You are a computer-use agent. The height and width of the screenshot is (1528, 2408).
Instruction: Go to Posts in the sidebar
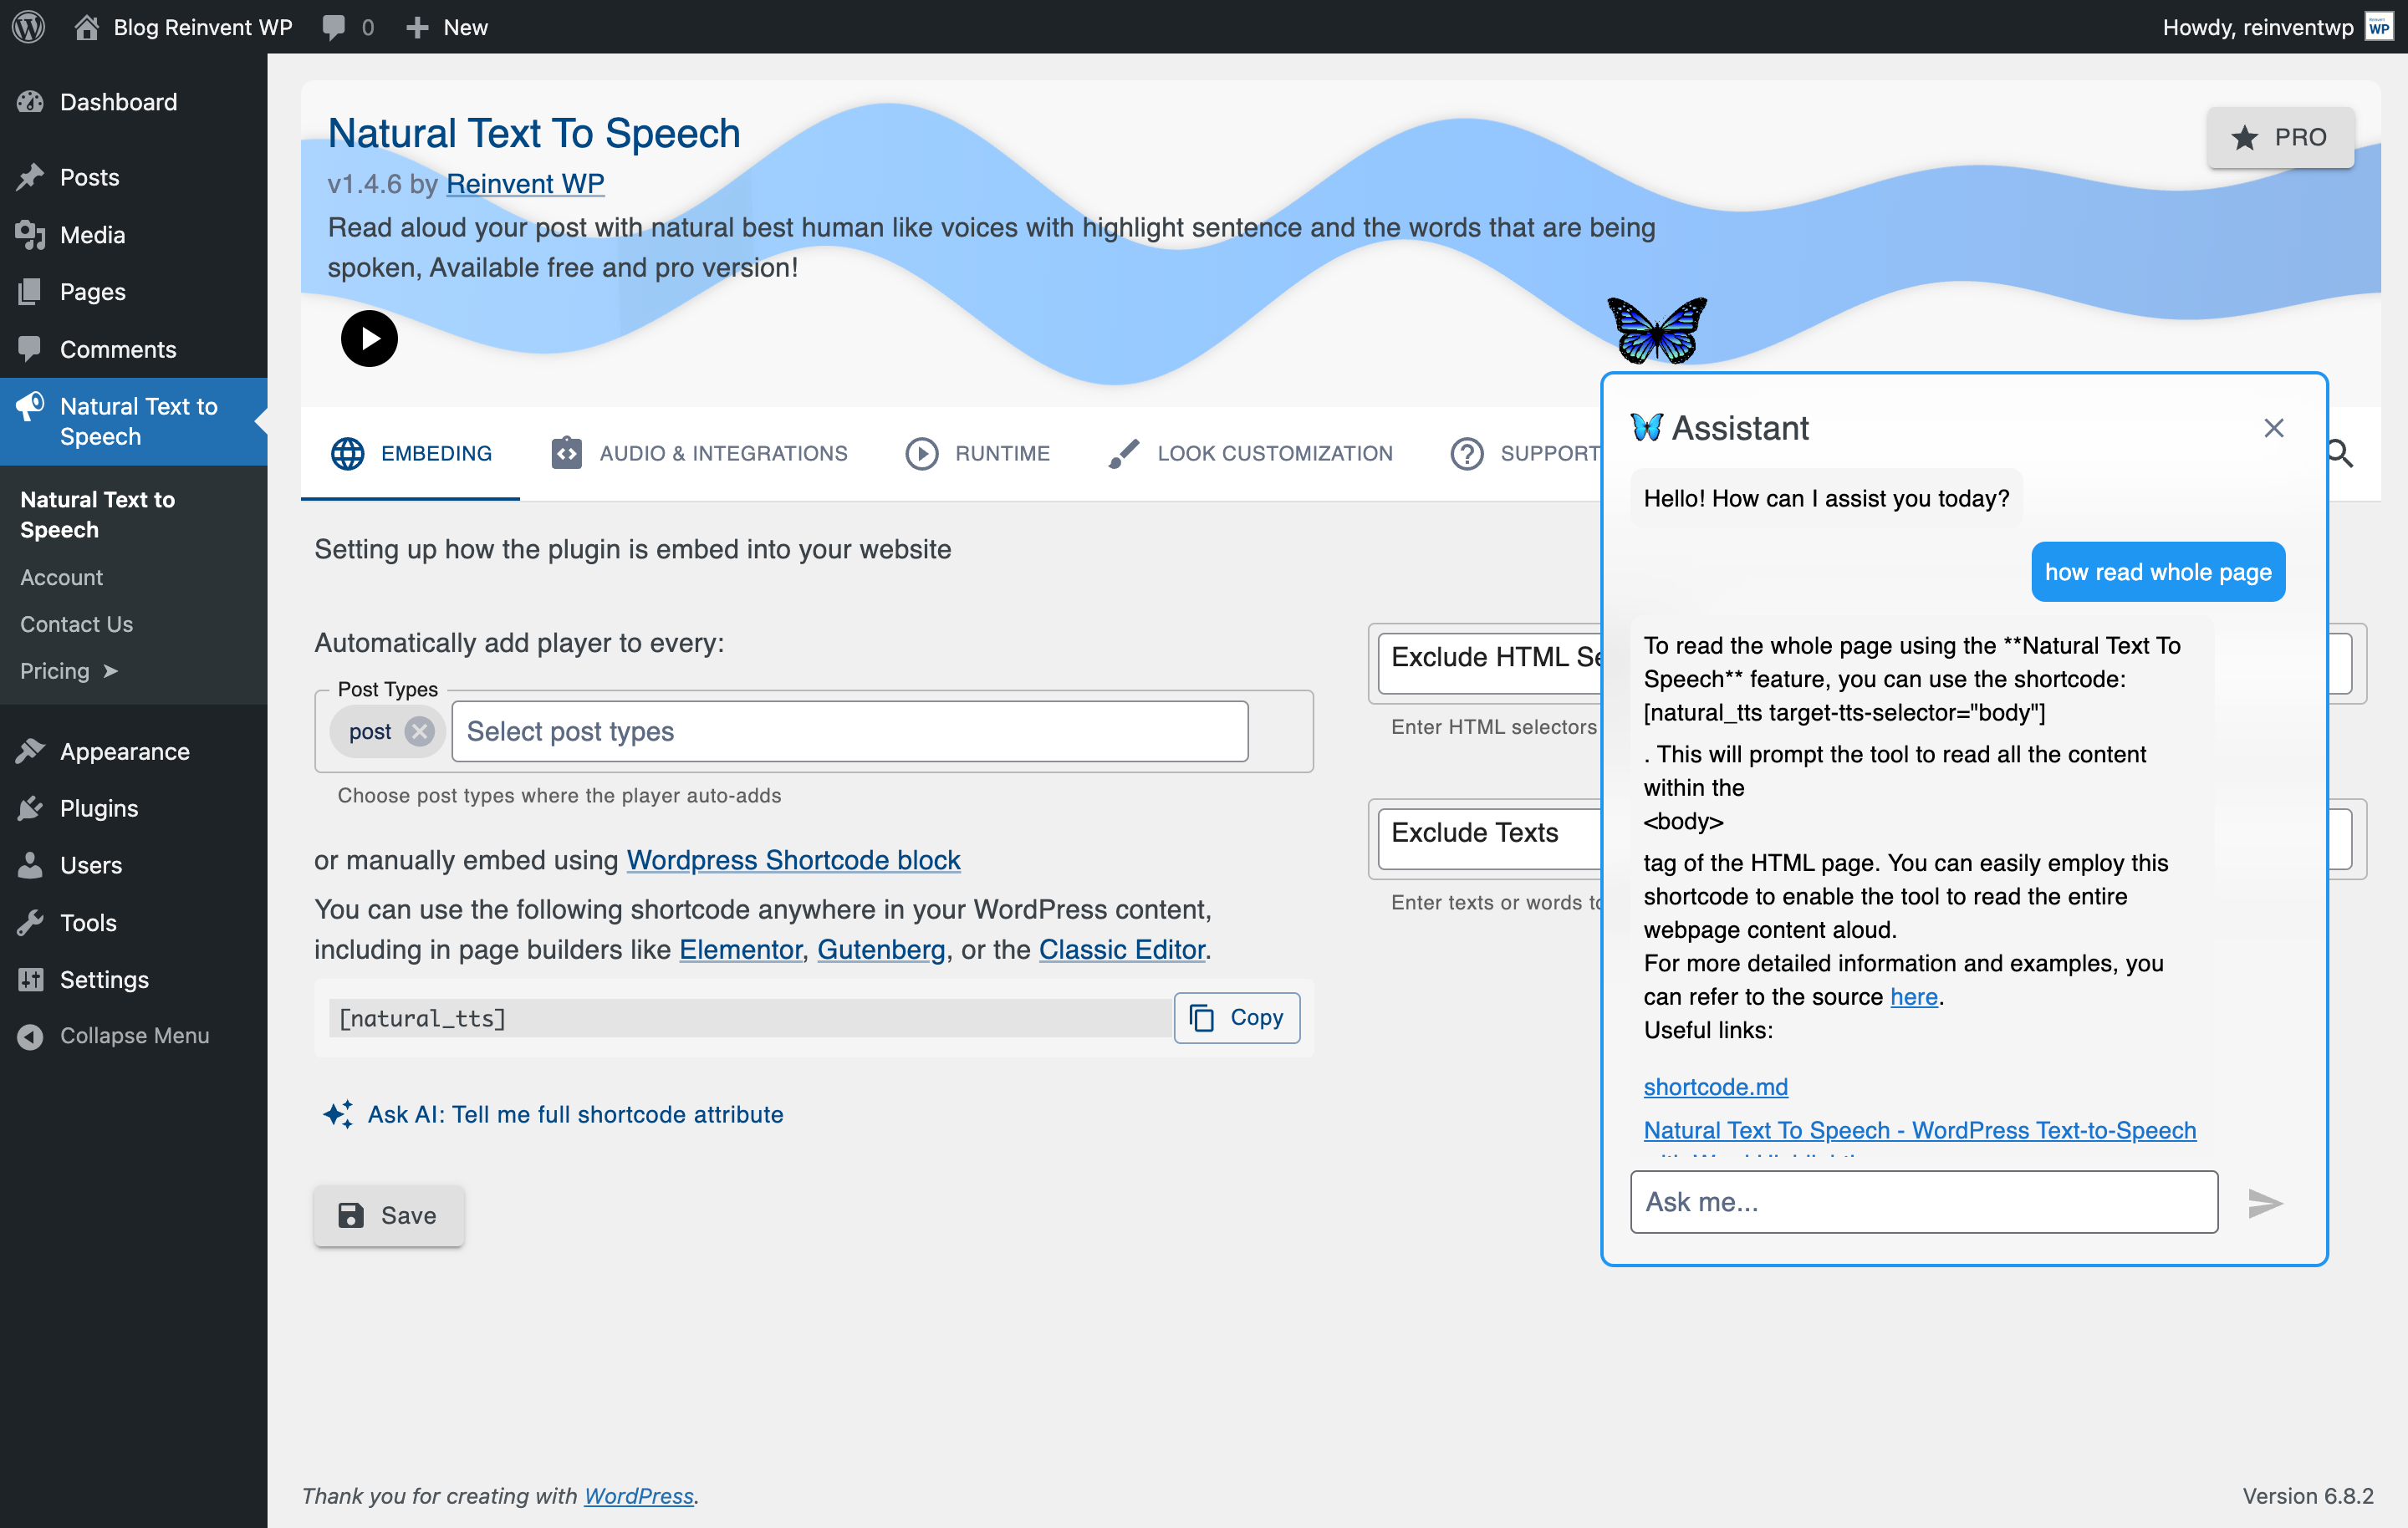(x=89, y=177)
